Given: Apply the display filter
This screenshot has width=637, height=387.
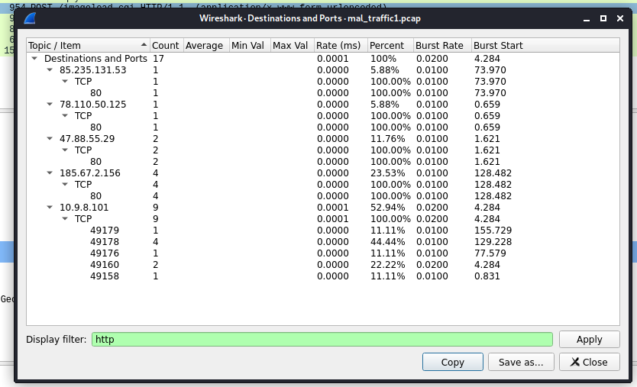Looking at the screenshot, I should [x=589, y=340].
